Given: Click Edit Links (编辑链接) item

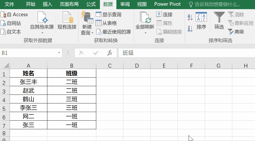Looking at the screenshot, I should point(169,32).
